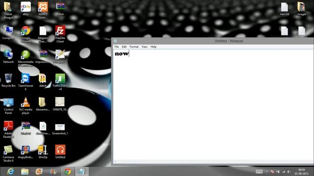Open File Explorer from the taskbar

pos(25,172)
